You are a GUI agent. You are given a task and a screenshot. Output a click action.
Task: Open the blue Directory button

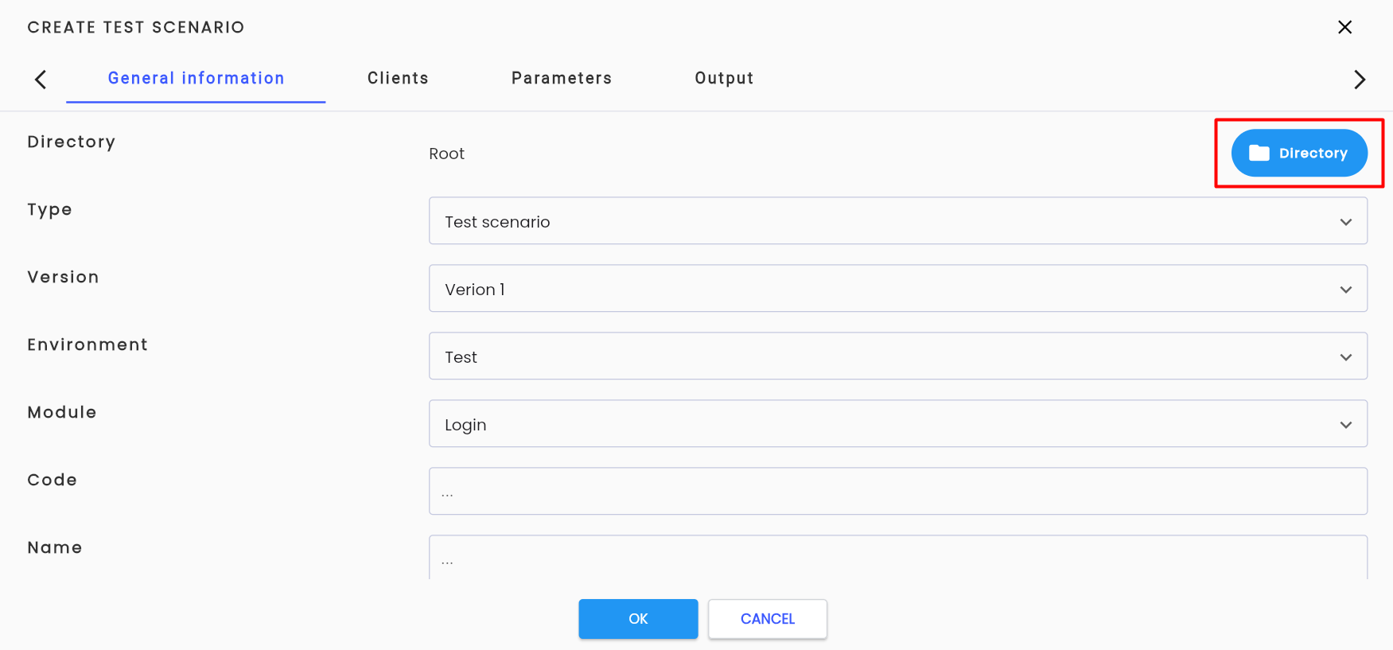pos(1299,153)
